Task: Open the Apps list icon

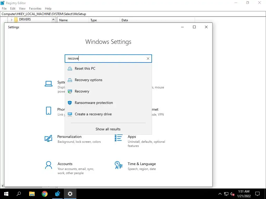Action: (118, 138)
